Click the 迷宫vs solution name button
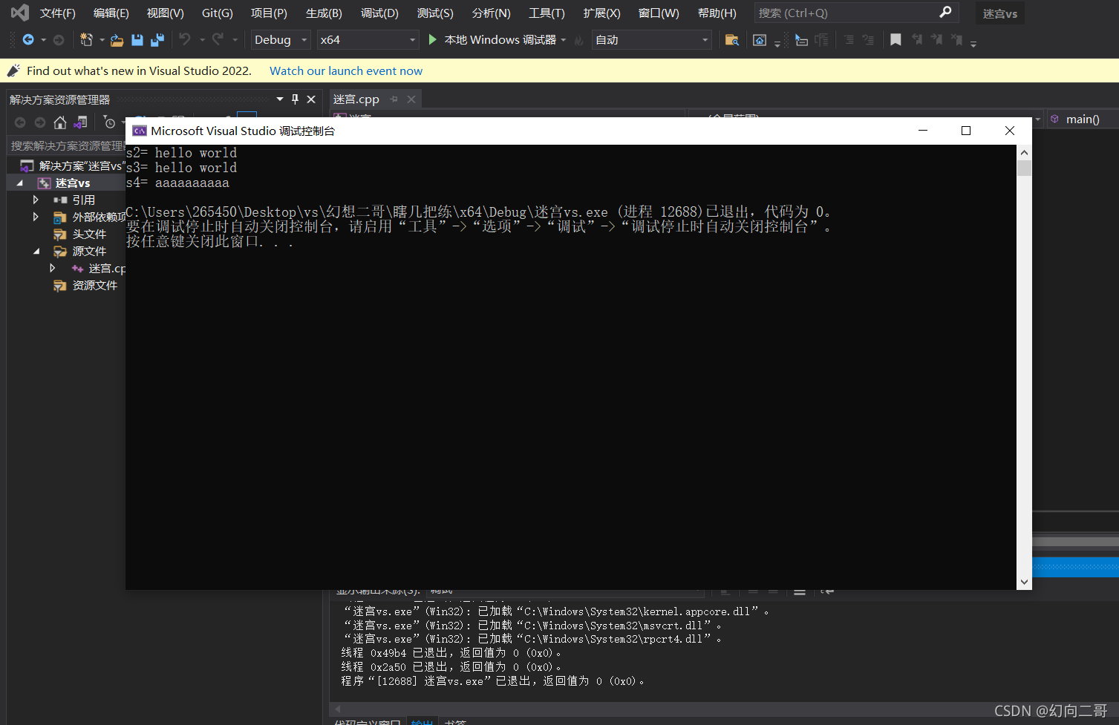 999,13
